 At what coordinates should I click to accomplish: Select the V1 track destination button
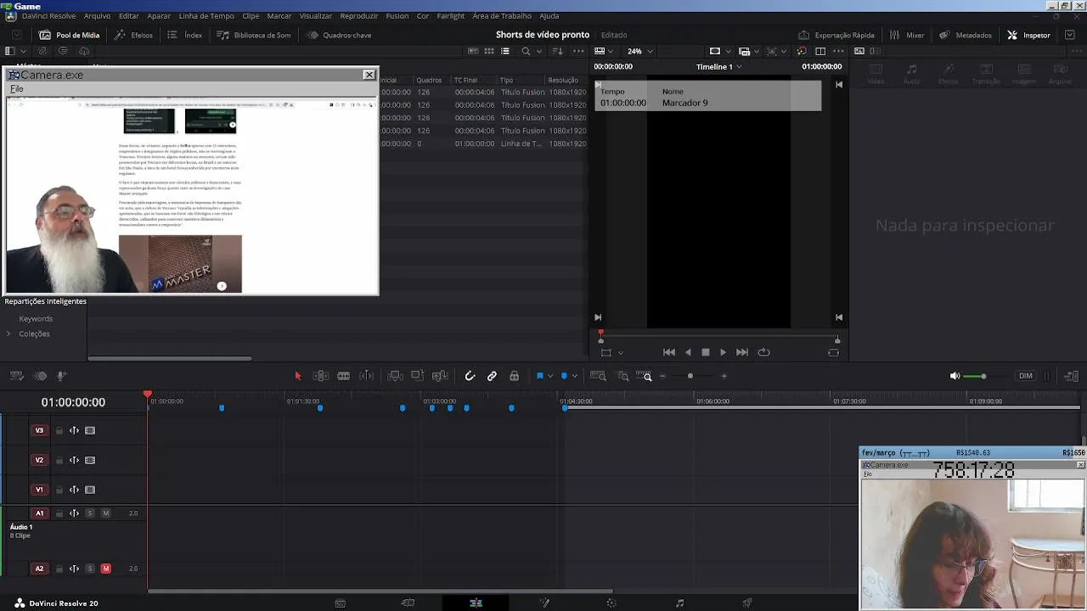[39, 490]
